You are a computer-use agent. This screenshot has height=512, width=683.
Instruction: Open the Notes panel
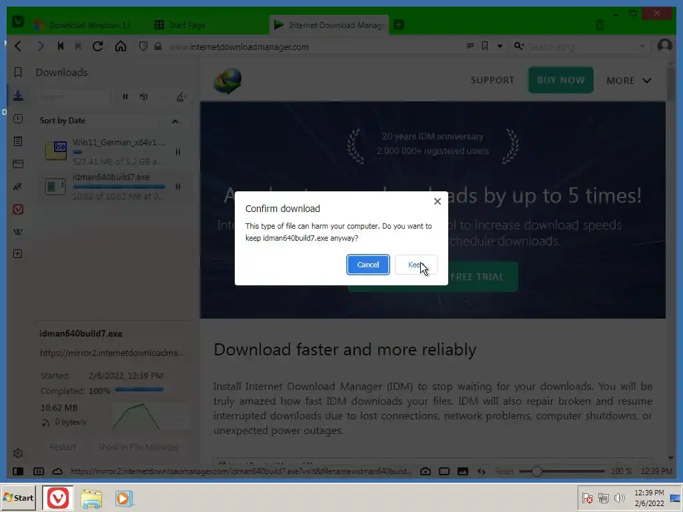click(18, 141)
